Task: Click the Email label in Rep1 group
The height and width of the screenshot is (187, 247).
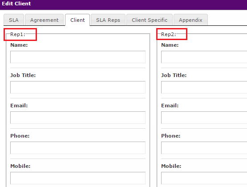Action: click(x=19, y=106)
